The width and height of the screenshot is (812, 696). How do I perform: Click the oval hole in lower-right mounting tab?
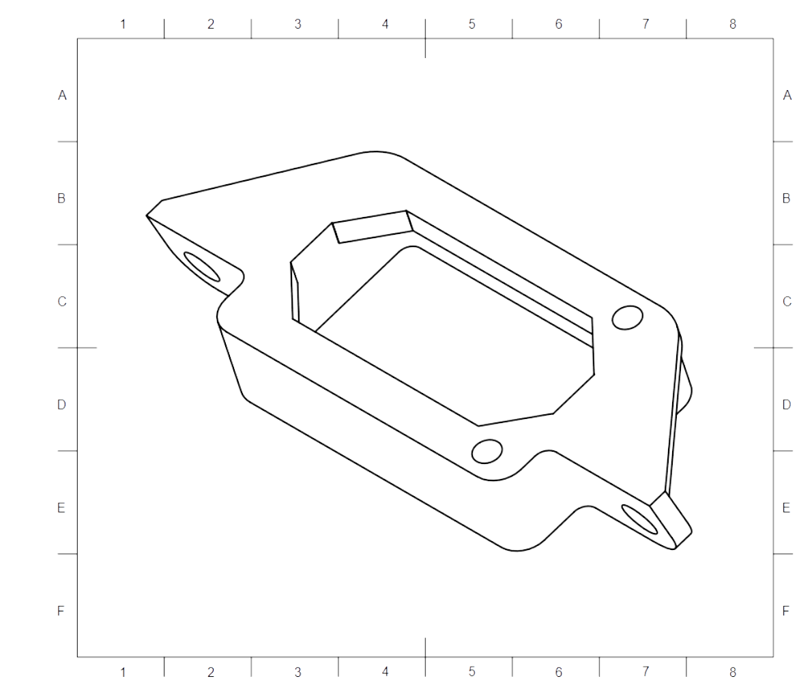pyautogui.click(x=640, y=519)
